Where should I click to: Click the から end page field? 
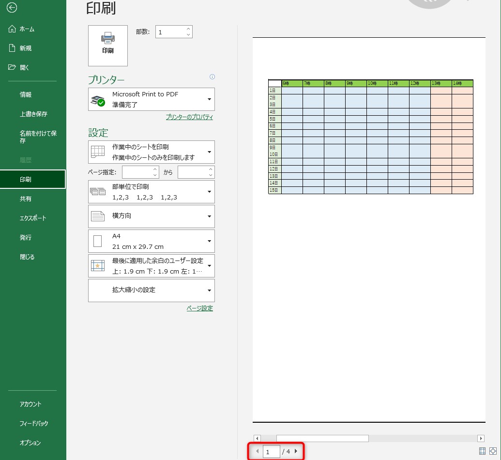coord(193,172)
